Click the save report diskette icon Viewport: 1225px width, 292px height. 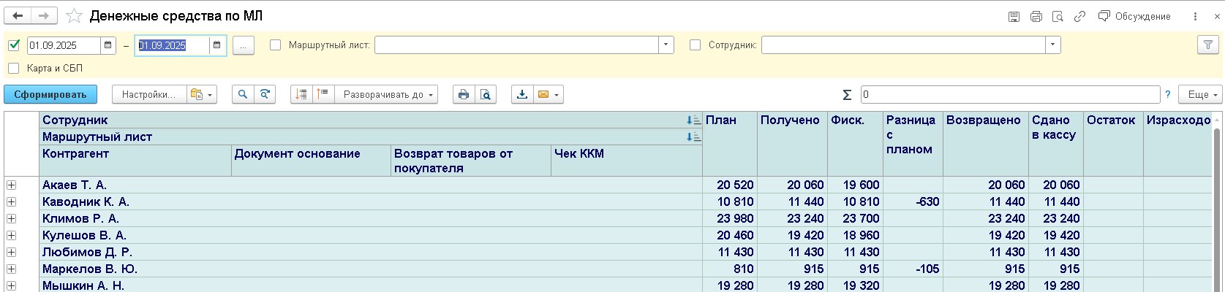[1014, 17]
